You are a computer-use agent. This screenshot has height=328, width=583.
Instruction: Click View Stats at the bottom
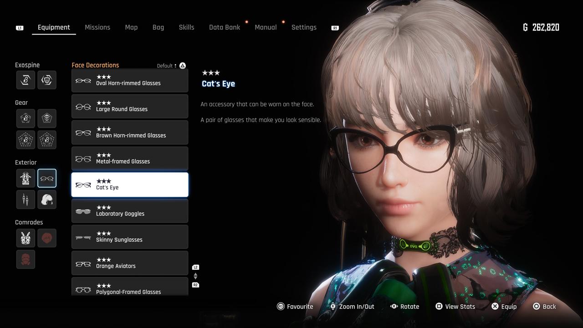455,307
